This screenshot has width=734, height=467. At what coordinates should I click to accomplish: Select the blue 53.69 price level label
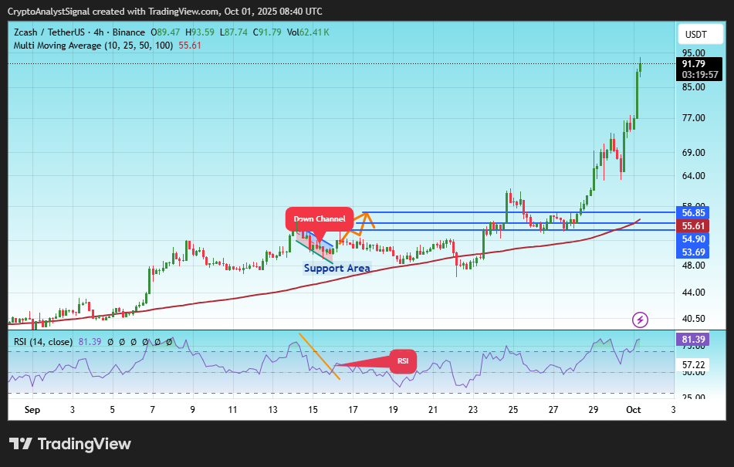coord(693,252)
